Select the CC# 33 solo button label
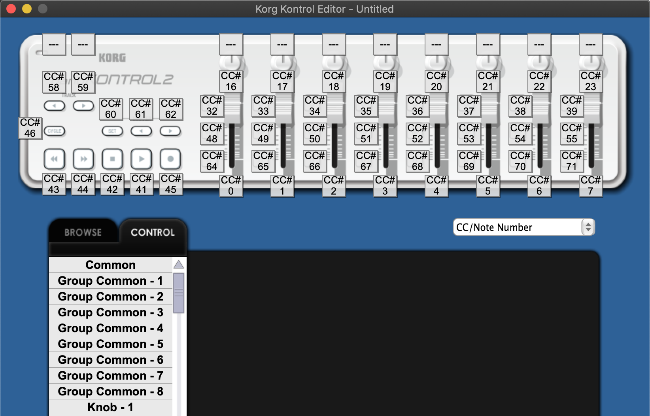 click(263, 106)
